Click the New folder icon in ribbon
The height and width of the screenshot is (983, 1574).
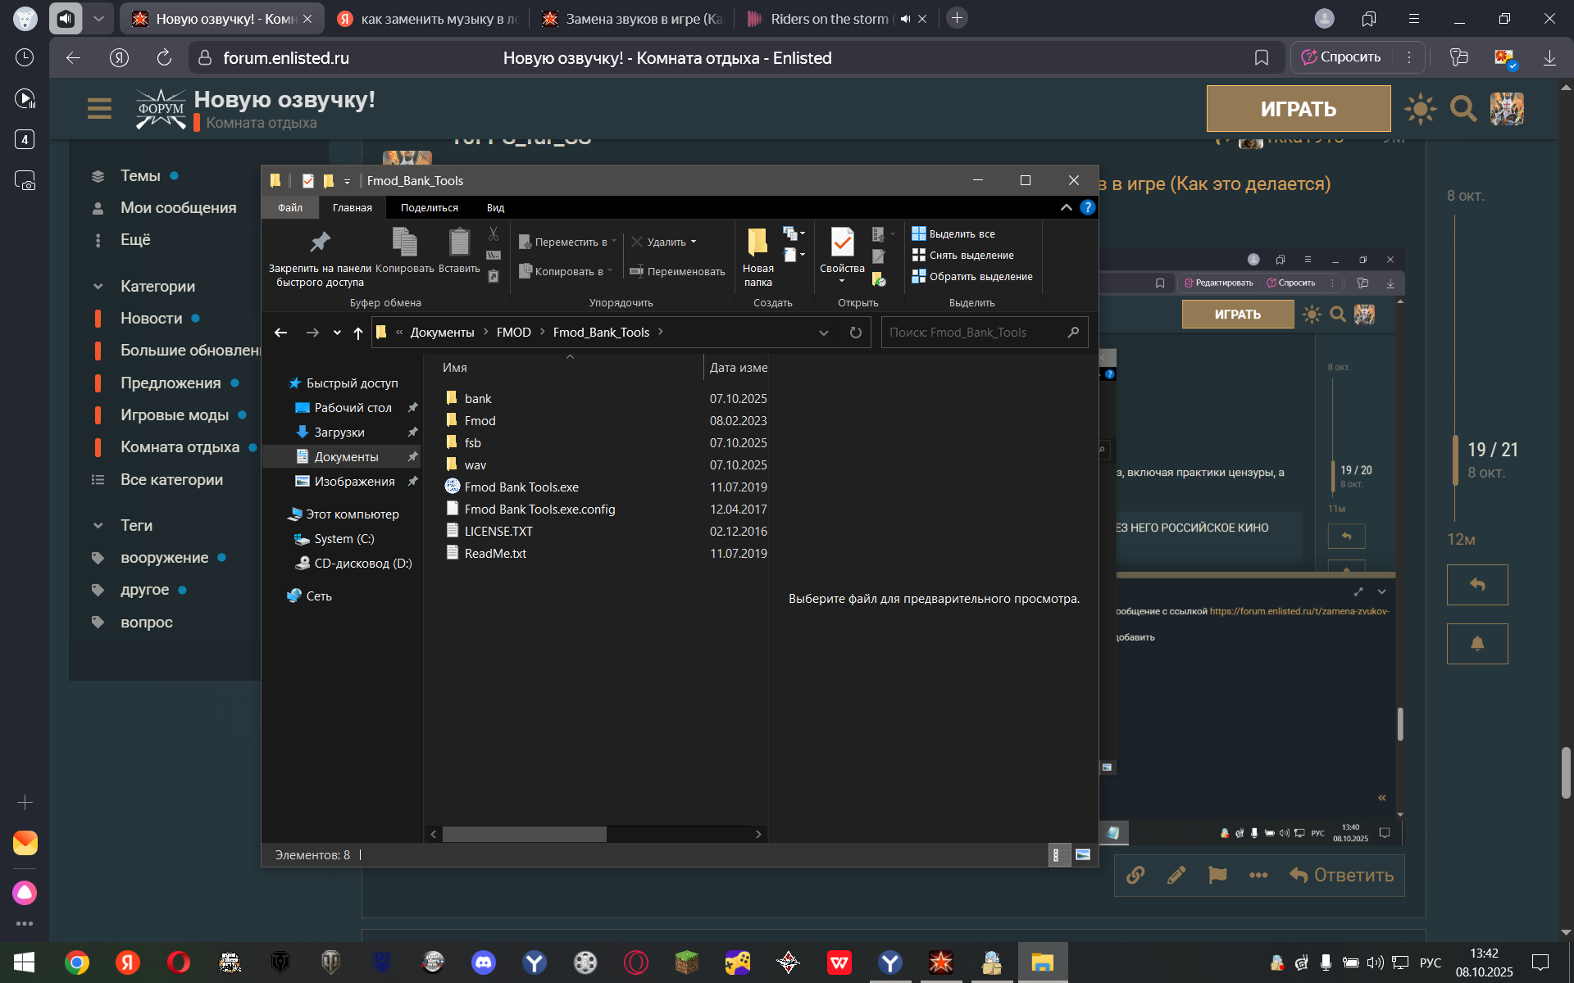click(757, 243)
